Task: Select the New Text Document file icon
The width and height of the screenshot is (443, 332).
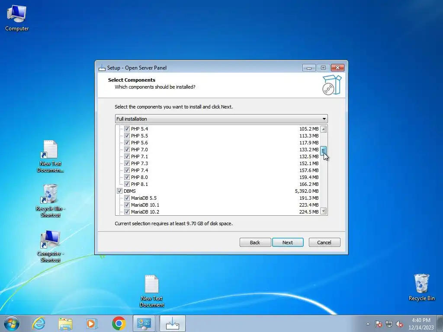Action: pyautogui.click(x=152, y=291)
